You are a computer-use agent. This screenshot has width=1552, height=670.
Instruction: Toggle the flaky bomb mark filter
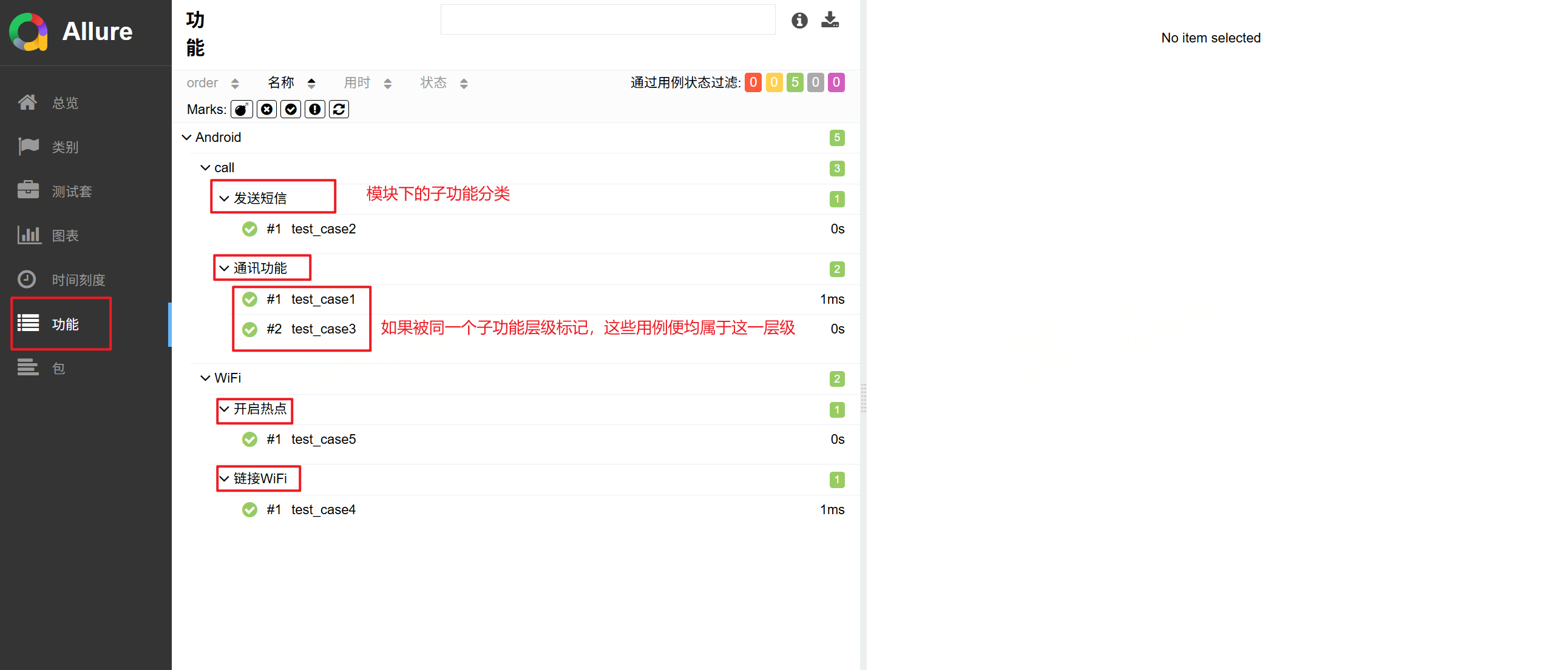[x=242, y=109]
